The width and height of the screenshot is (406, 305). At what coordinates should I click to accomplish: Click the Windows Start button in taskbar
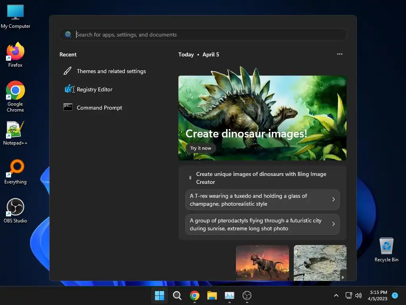[159, 295]
